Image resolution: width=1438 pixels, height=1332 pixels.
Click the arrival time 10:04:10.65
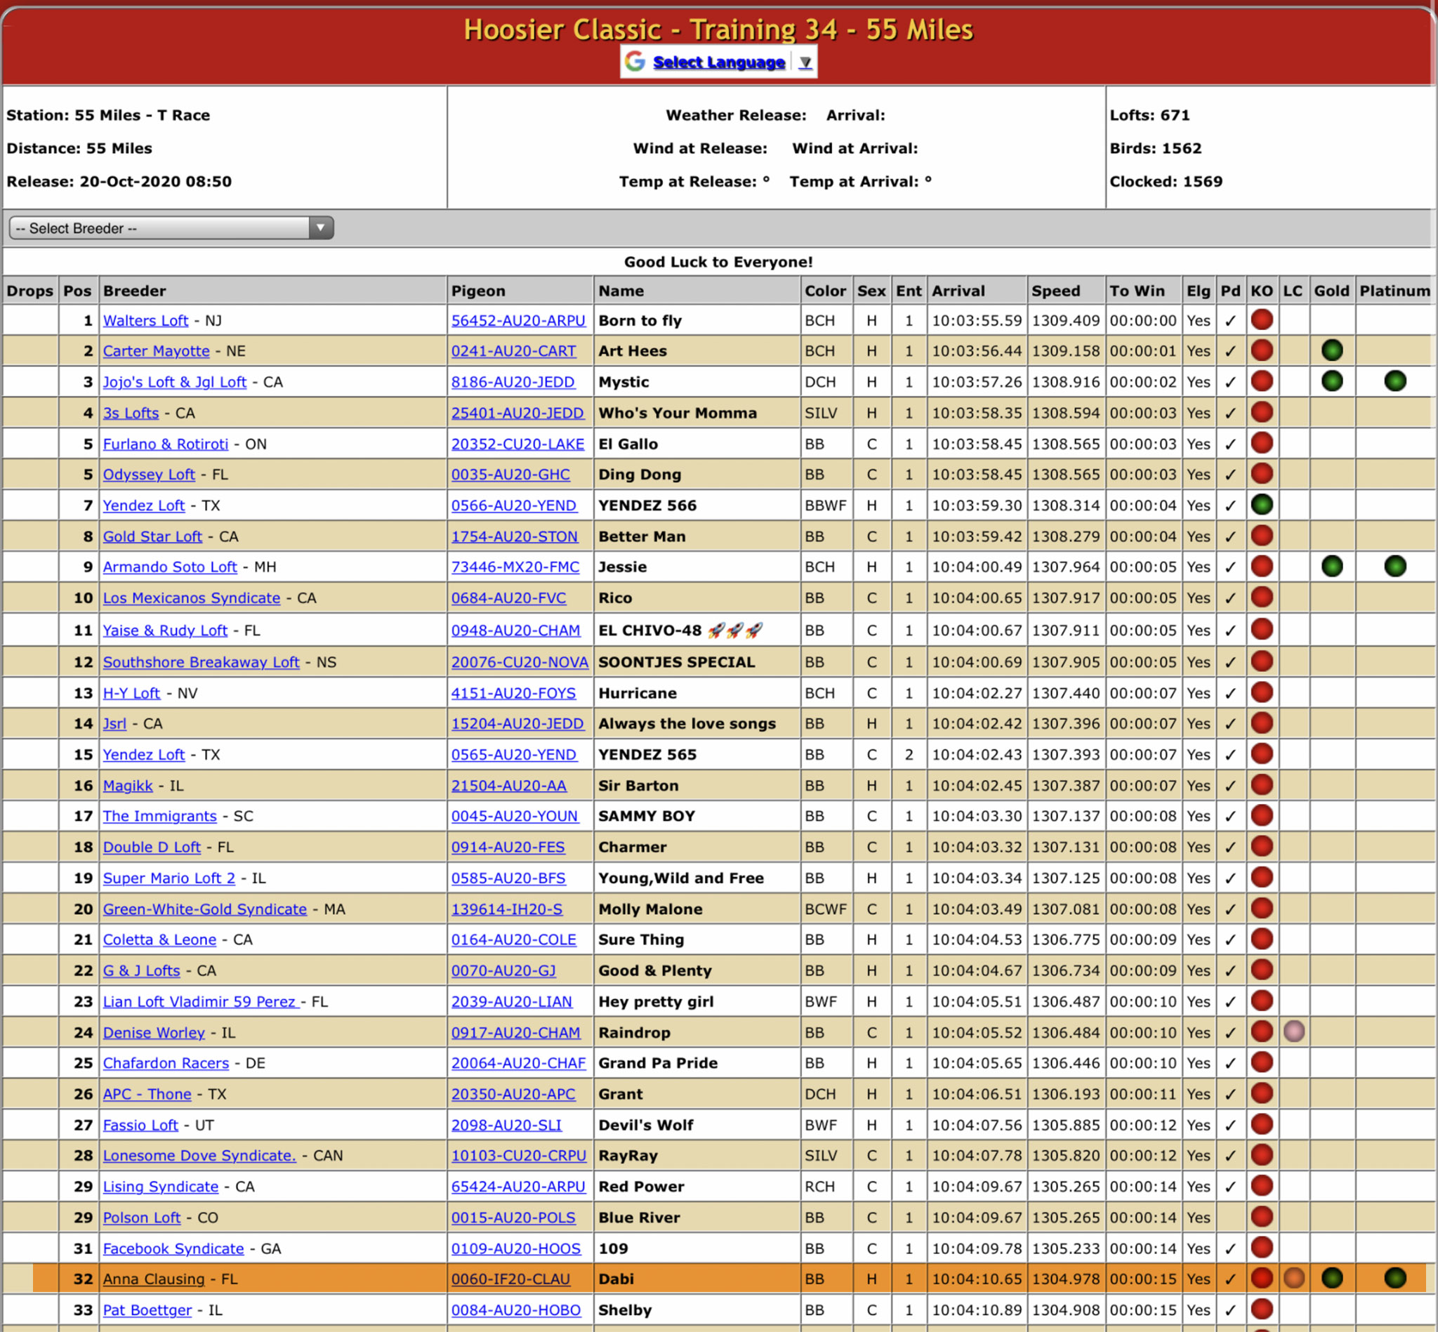[977, 1279]
